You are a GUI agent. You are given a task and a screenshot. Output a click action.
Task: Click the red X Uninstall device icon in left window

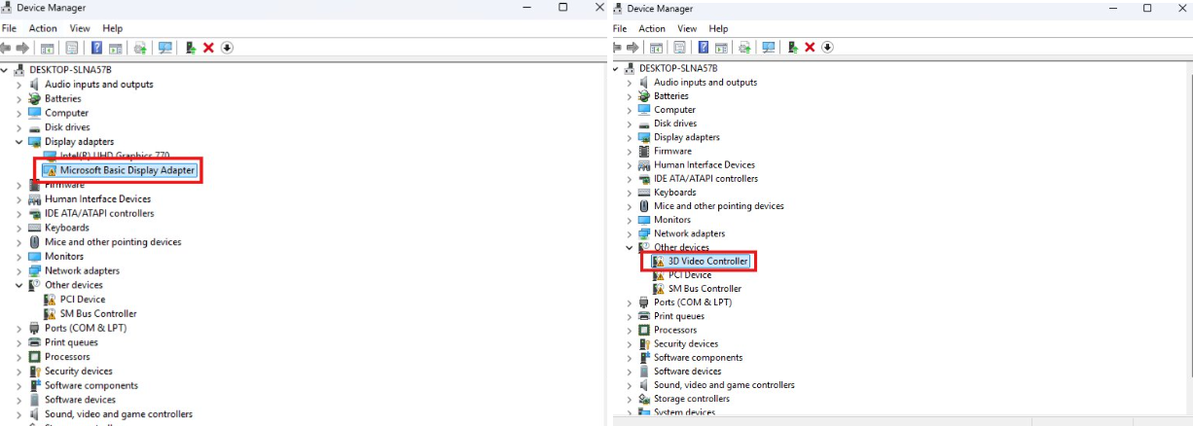208,48
